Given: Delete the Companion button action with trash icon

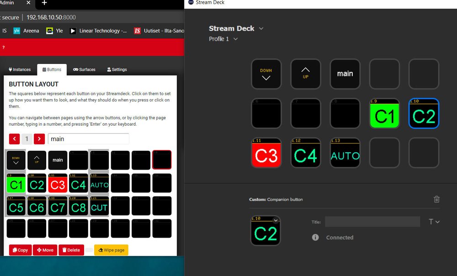Looking at the screenshot, I should tap(436, 199).
